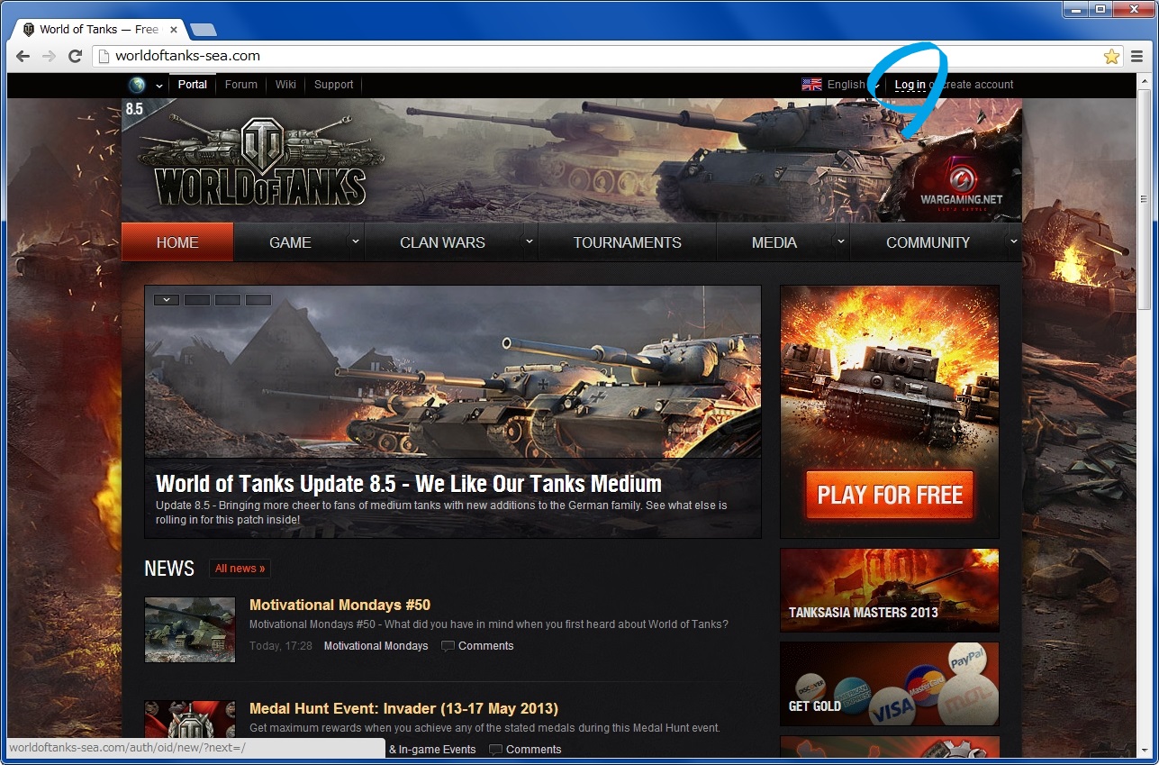
Task: Go back with the browser back arrow
Action: point(23,56)
